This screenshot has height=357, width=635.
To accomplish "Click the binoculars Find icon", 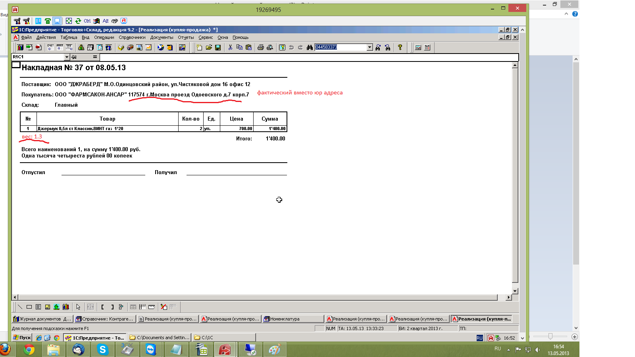I will pos(310,48).
